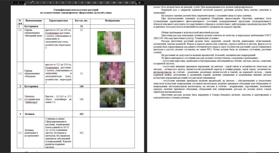The width and height of the screenshot is (279, 153).
Task: Click the left indent marker on the ruler
Action: pyautogui.click(x=25, y=4)
